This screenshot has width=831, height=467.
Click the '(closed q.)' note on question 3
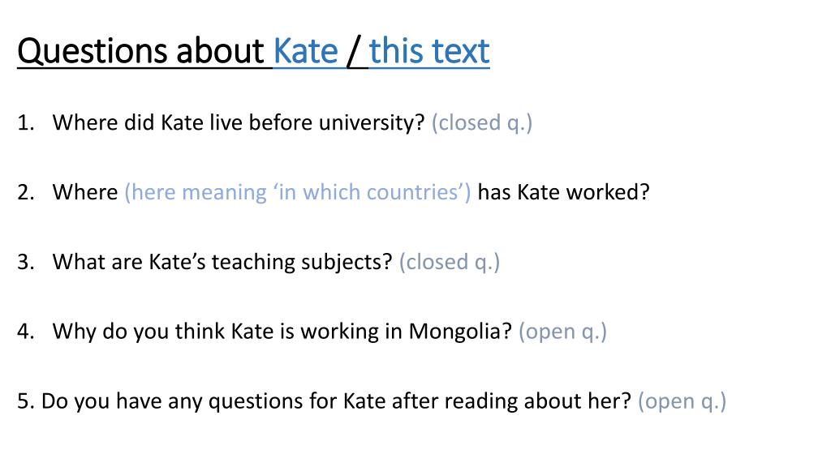[450, 262]
